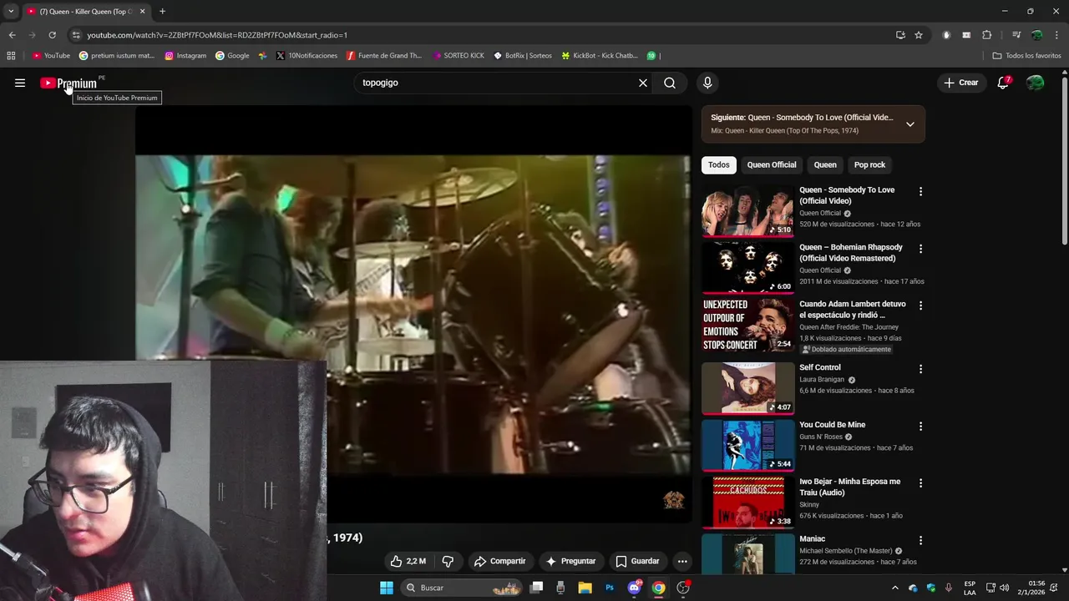
Task: Open Chrome profile avatar in toolbar
Action: (x=1036, y=35)
